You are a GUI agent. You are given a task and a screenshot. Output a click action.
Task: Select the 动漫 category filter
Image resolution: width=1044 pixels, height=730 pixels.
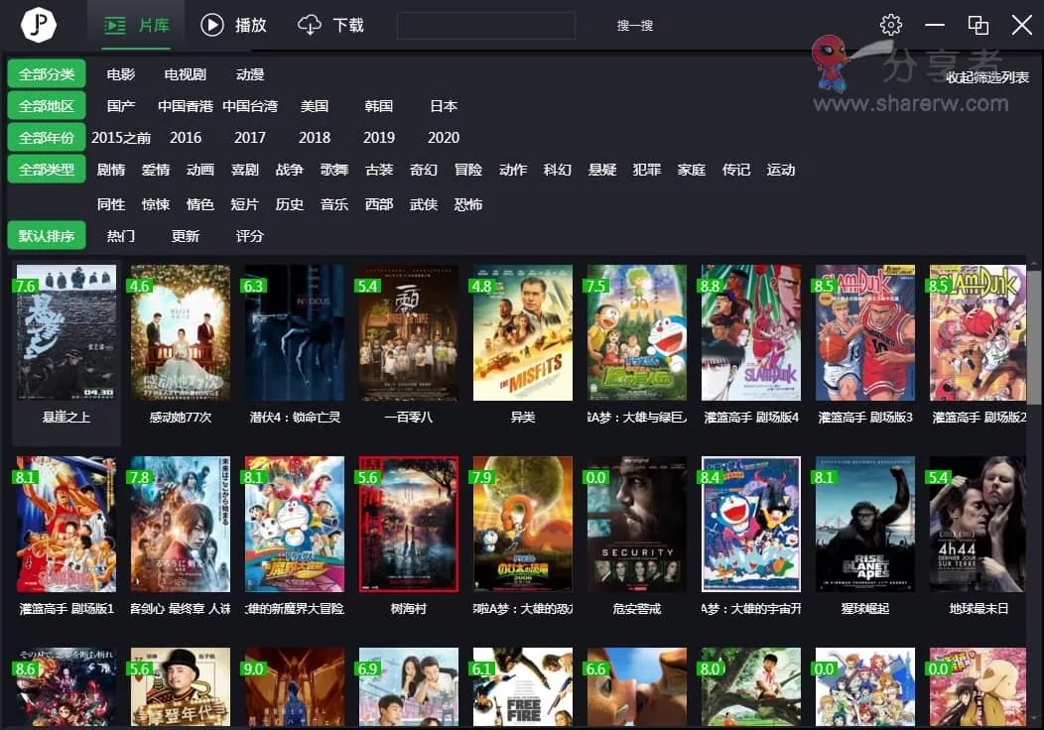tap(252, 72)
